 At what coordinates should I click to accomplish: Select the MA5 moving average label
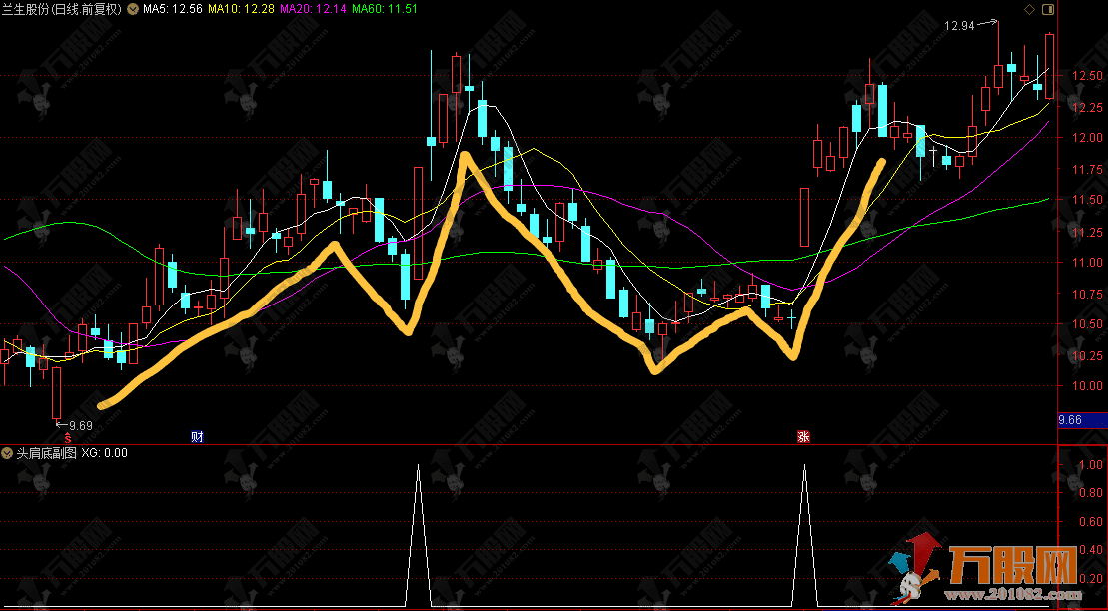173,9
